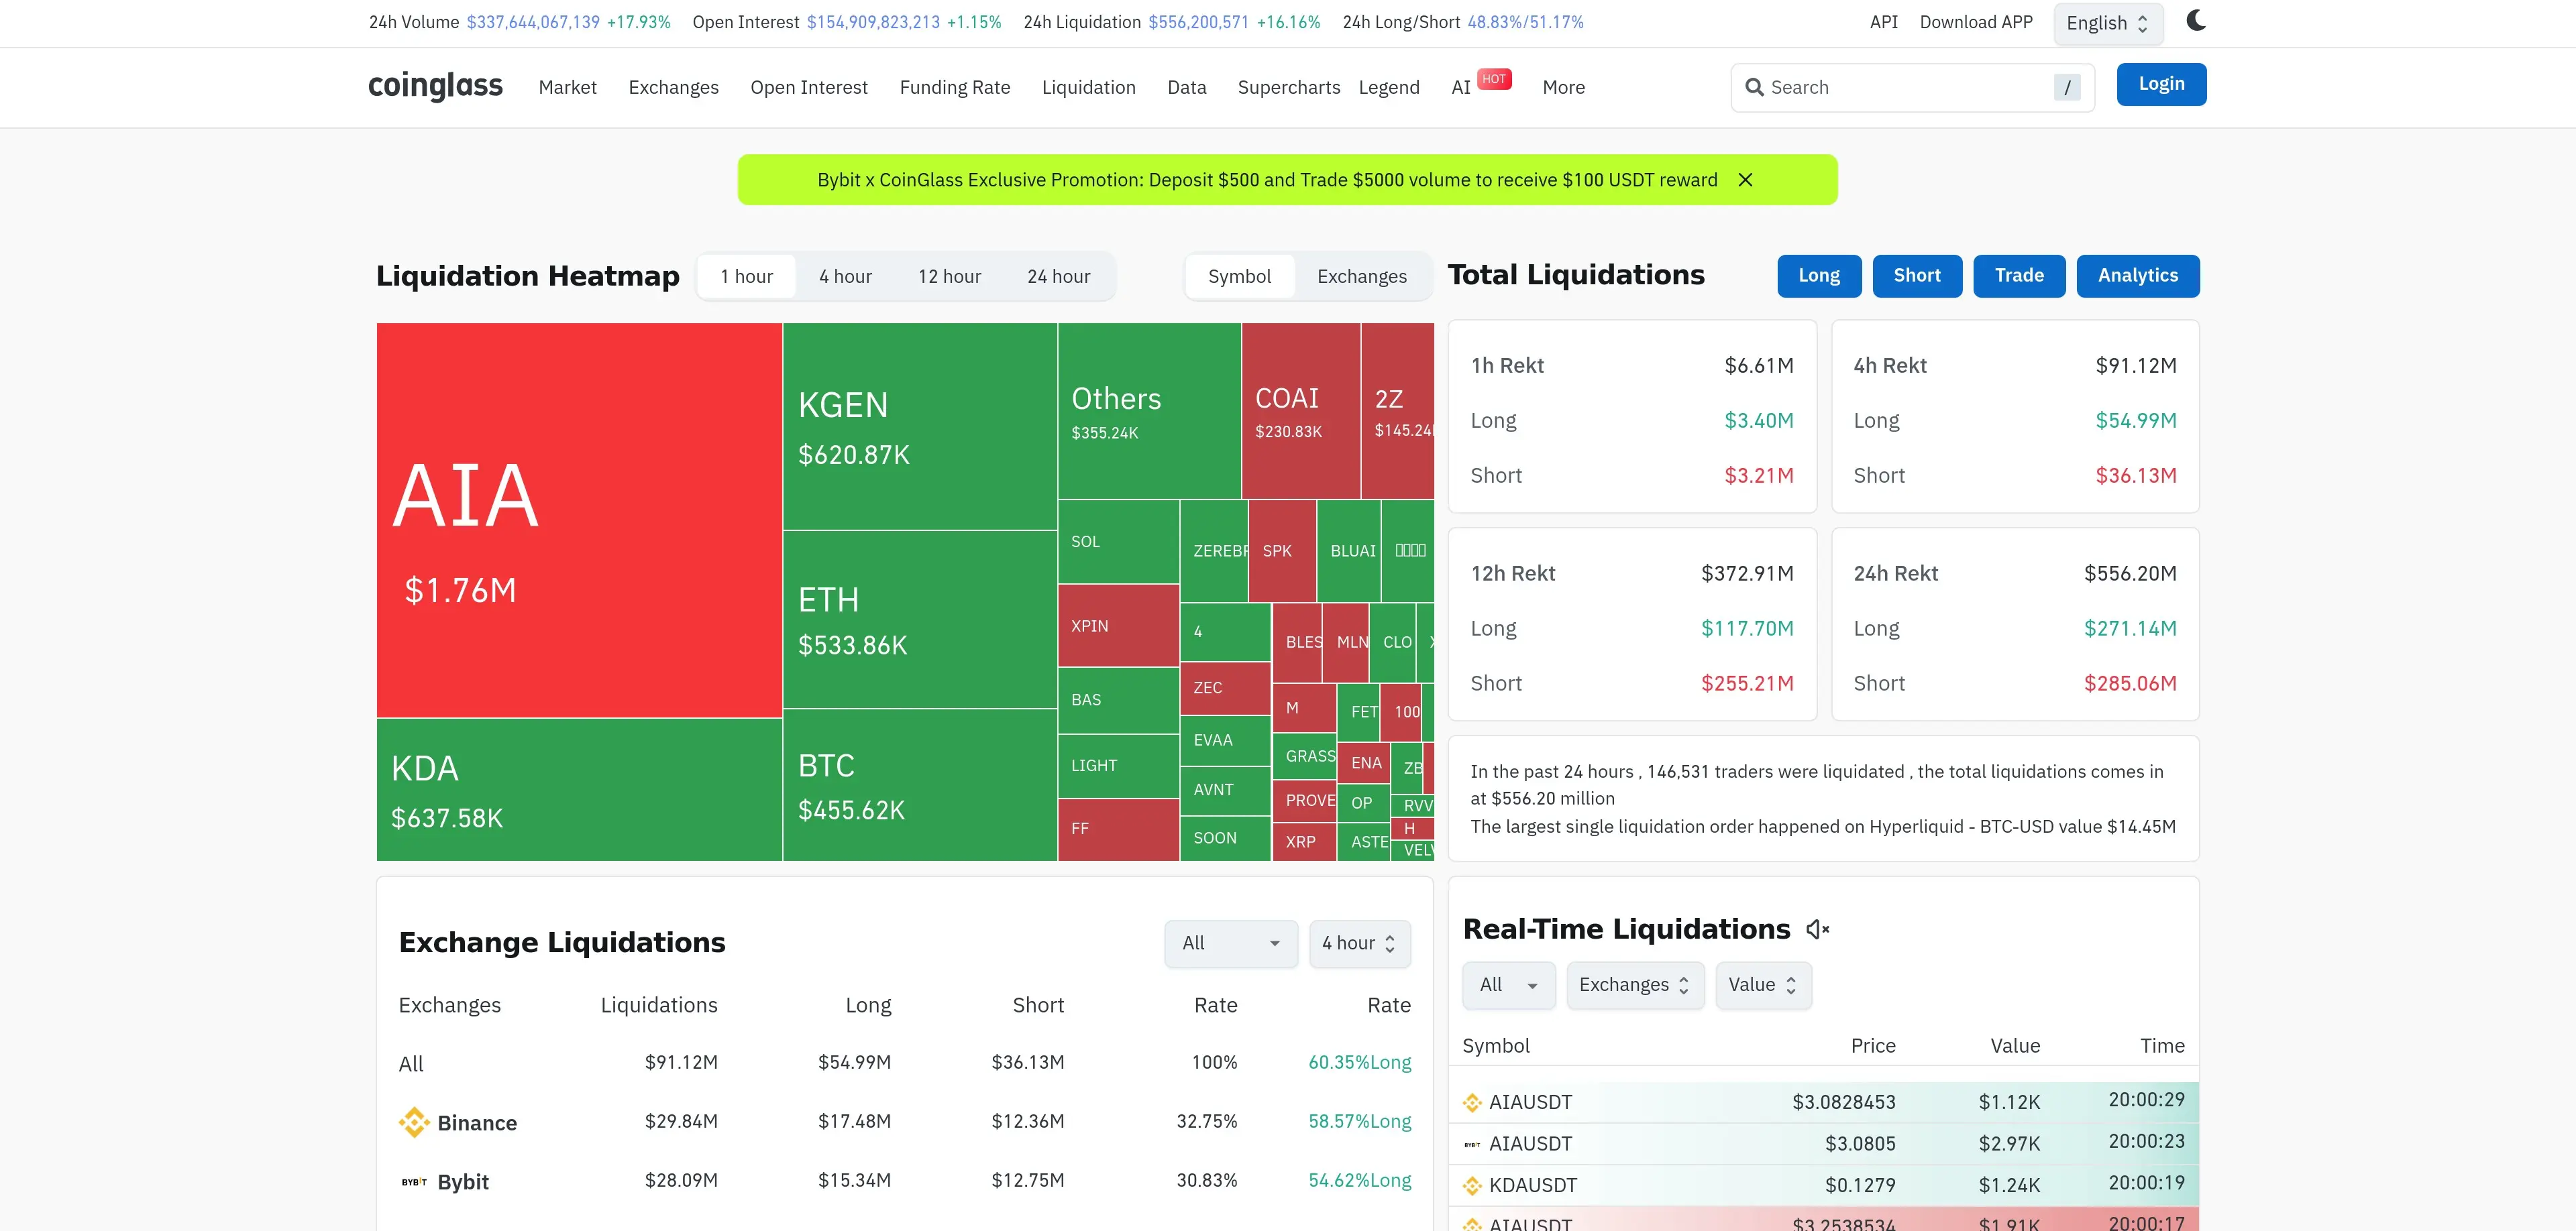Dismiss the Bybit promotion banner
The width and height of the screenshot is (2576, 1231).
click(1745, 180)
